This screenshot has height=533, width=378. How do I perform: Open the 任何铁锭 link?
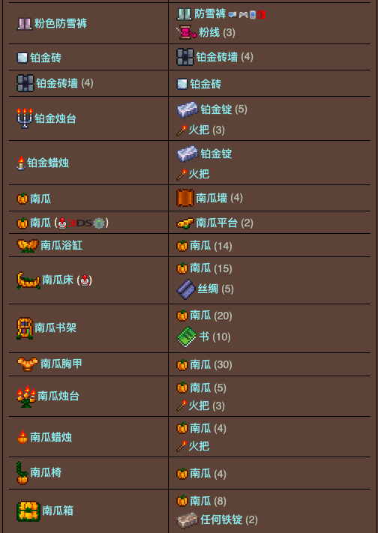coord(221,520)
